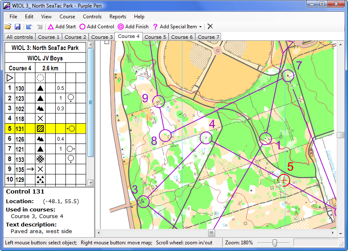Click the Undo arrow icon
Image resolution: width=348 pixels, height=251 pixels.
29,27
